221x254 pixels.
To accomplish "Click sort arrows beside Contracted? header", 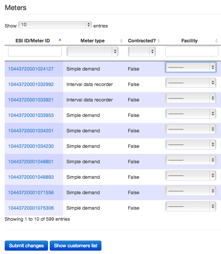I will [x=159, y=41].
